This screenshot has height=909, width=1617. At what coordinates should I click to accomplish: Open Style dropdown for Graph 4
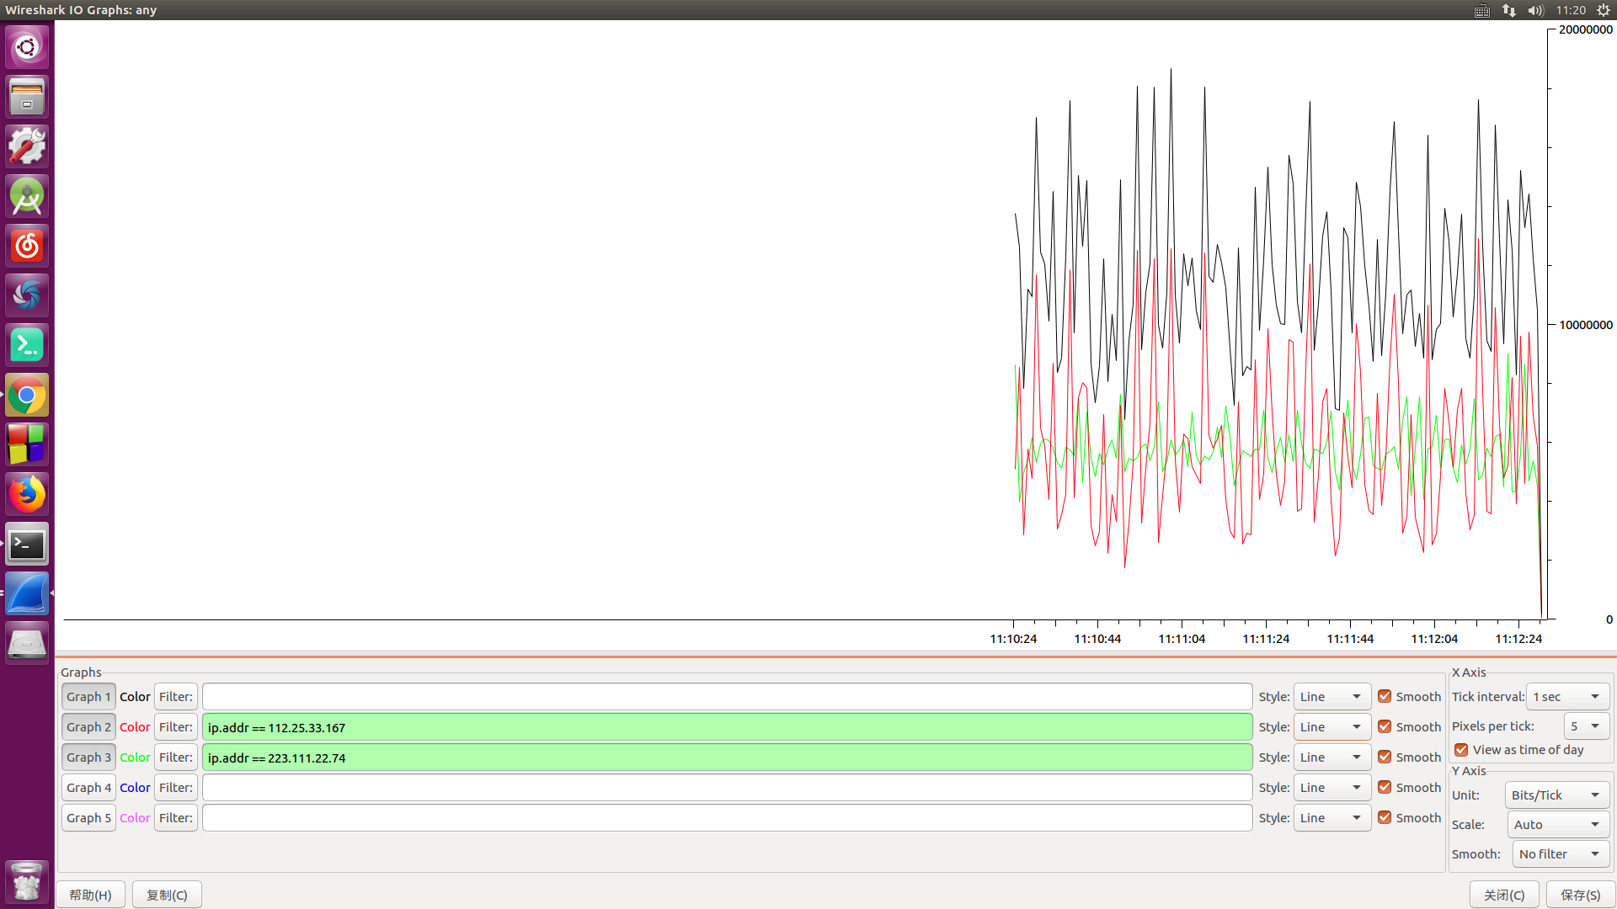pos(1332,788)
